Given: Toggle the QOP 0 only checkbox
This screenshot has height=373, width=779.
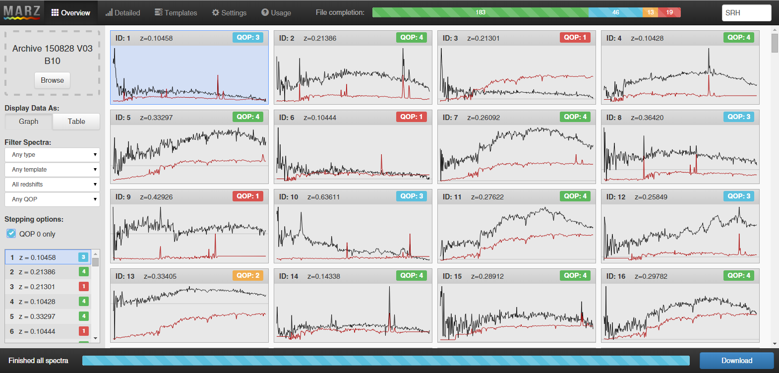Looking at the screenshot, I should (11, 234).
